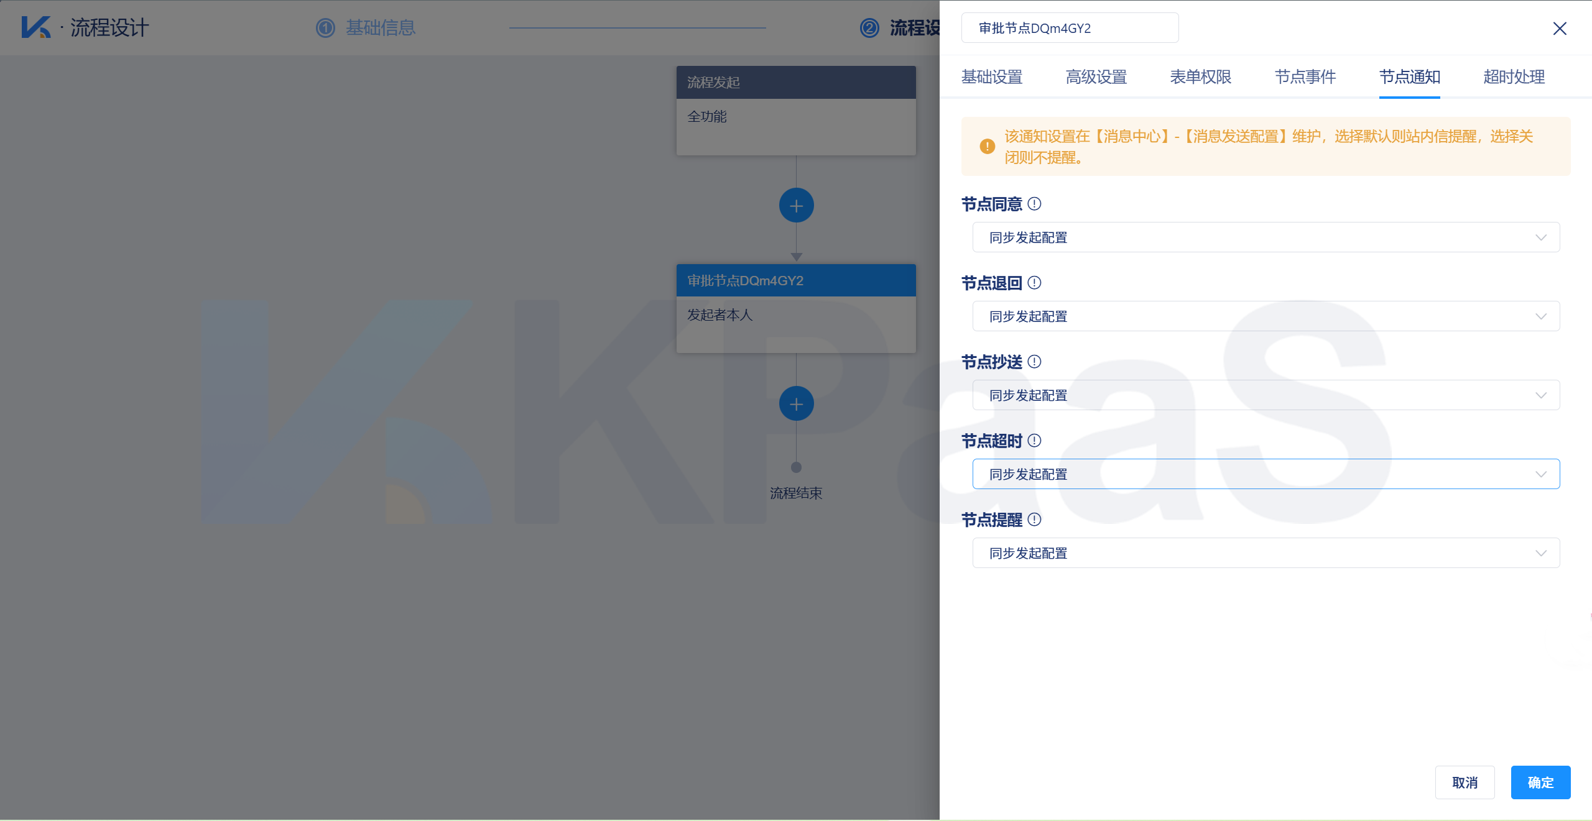This screenshot has height=821, width=1592.
Task: Open the 表单权限 tab
Action: coord(1200,77)
